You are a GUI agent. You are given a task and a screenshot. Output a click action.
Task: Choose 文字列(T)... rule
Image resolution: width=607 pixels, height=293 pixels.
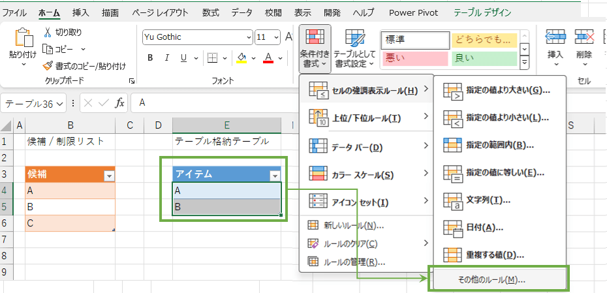click(500, 200)
